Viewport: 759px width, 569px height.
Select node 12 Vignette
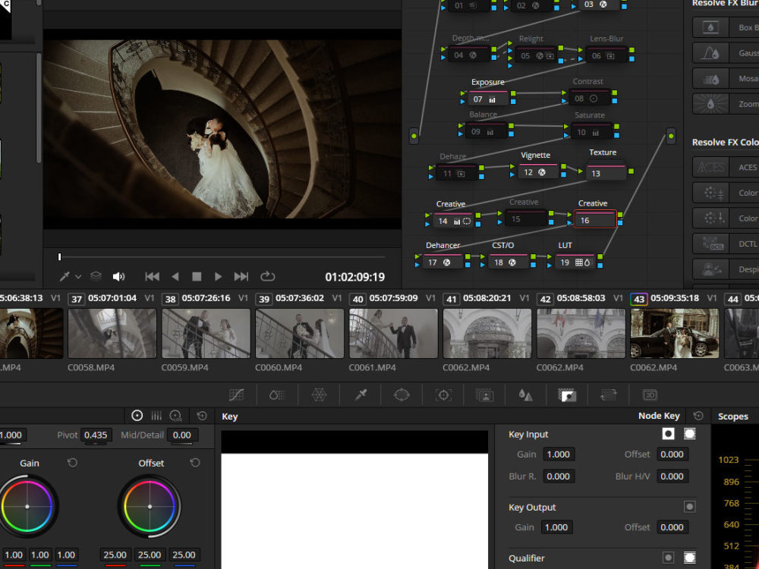537,171
